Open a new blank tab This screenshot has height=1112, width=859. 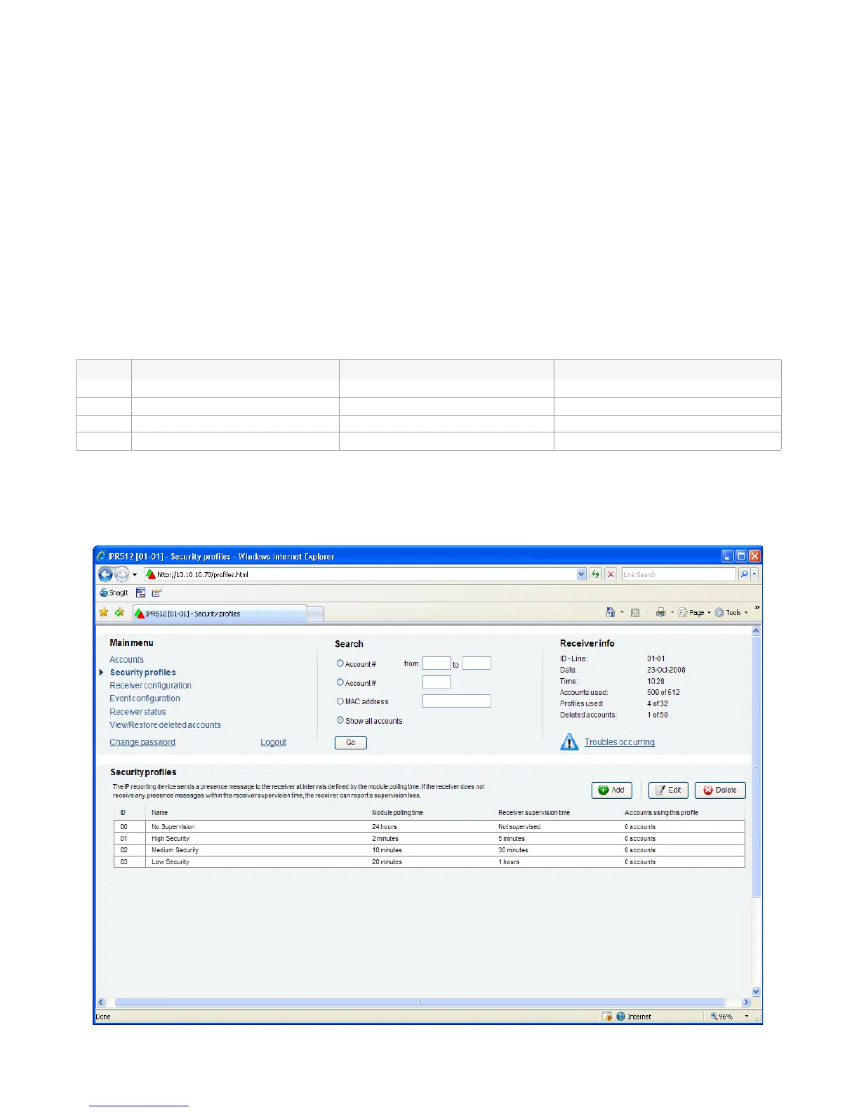pos(316,614)
